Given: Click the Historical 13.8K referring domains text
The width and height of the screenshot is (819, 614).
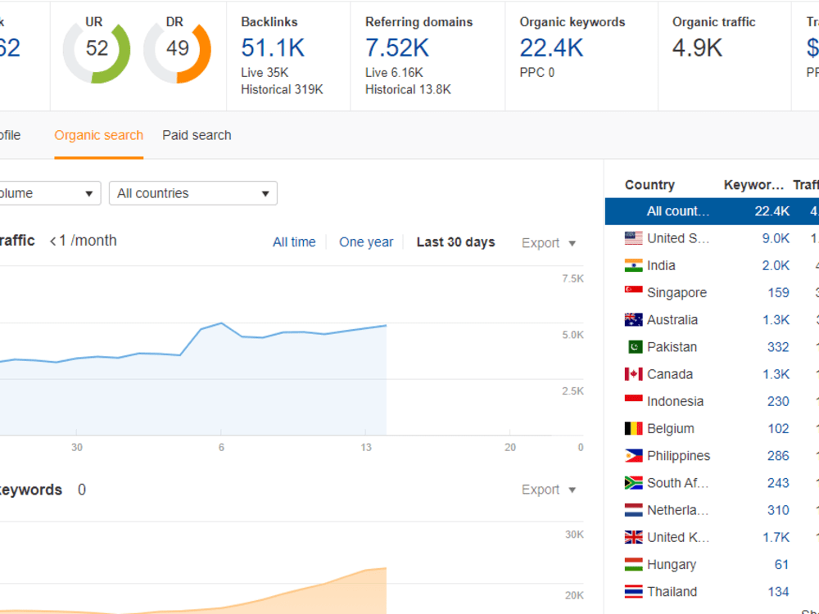Looking at the screenshot, I should (x=408, y=89).
